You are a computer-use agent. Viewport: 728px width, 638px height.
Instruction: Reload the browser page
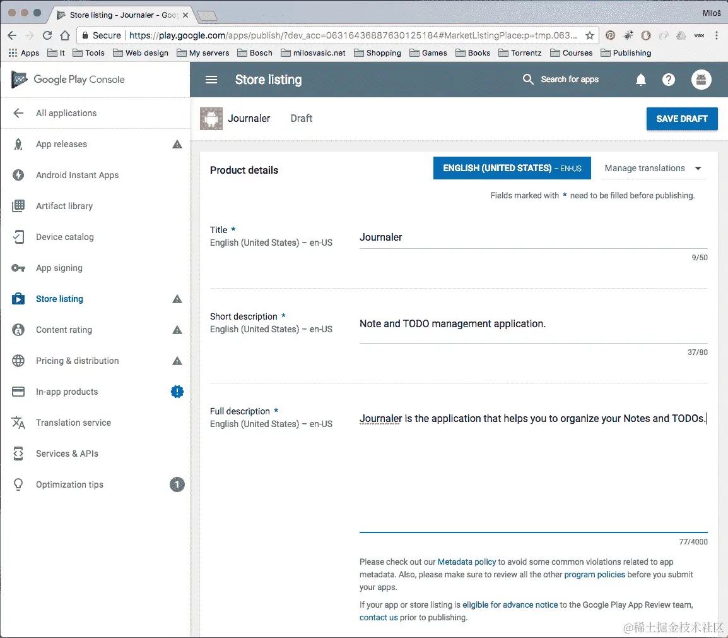point(47,35)
